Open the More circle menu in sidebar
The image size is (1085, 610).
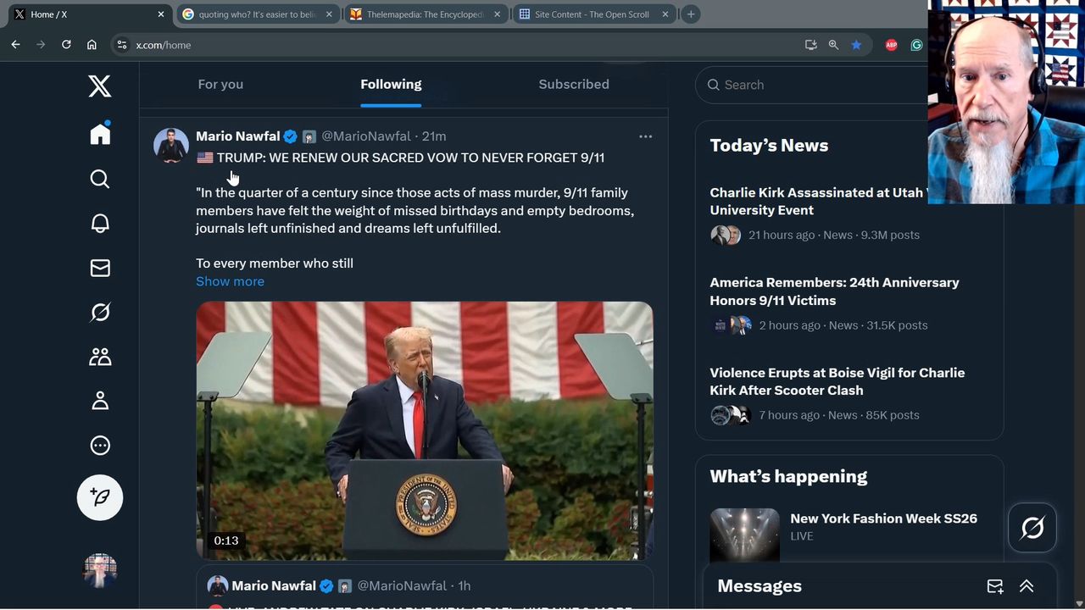click(x=100, y=446)
